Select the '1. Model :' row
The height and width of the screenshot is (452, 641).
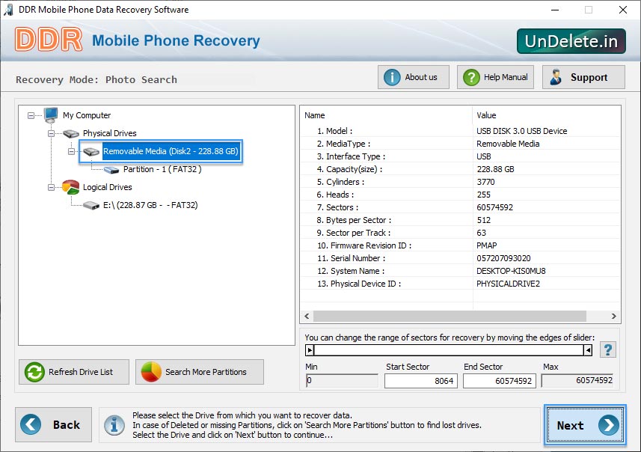click(x=460, y=131)
